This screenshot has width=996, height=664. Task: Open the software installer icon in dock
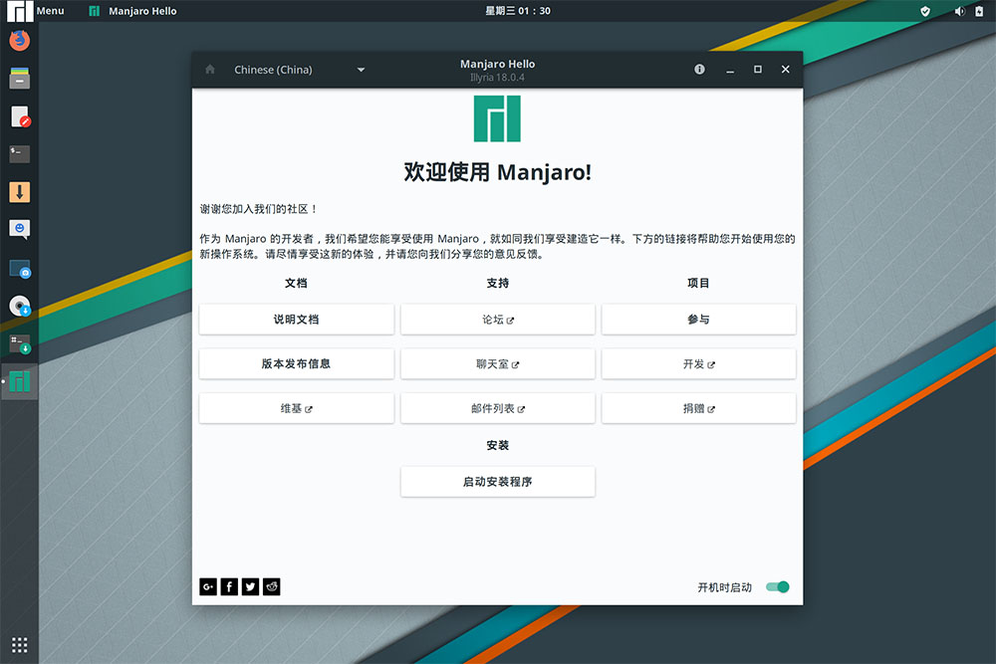pos(19,343)
